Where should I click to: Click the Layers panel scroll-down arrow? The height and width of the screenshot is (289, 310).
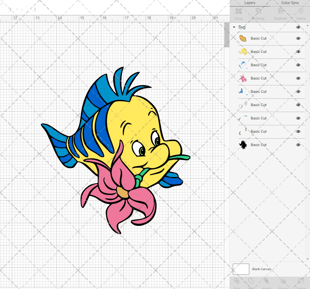[308, 259]
